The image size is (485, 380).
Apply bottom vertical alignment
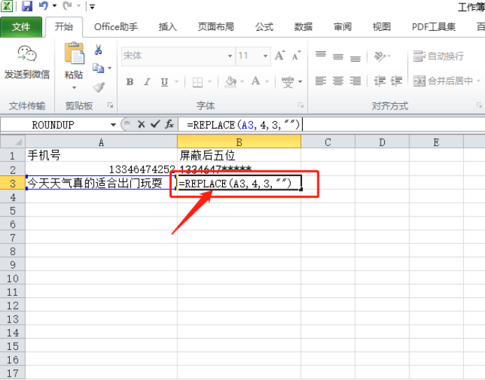point(355,57)
